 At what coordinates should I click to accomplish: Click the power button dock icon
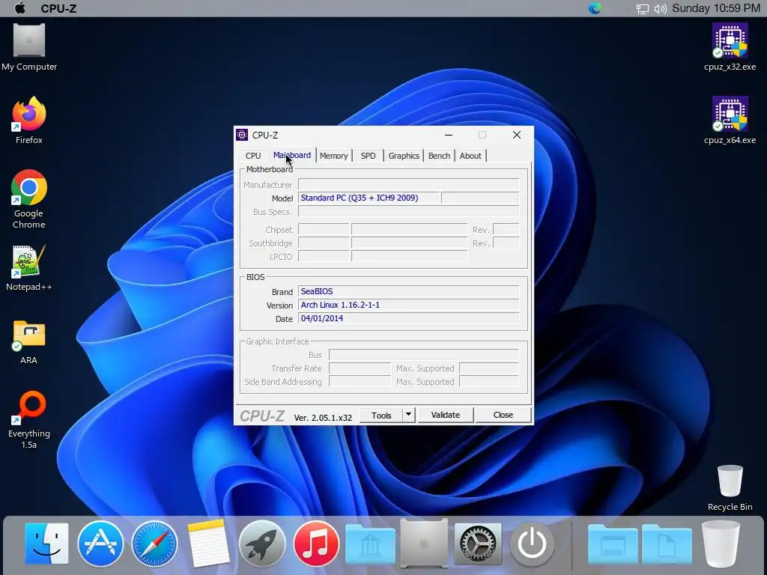[532, 544]
